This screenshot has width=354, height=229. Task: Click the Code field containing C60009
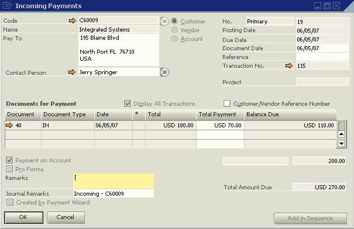point(119,20)
